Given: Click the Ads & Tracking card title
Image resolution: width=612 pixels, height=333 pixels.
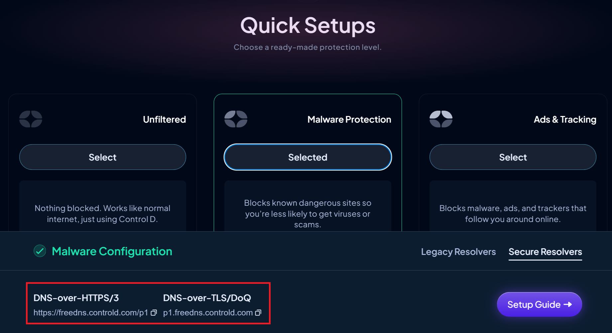Looking at the screenshot, I should (565, 120).
